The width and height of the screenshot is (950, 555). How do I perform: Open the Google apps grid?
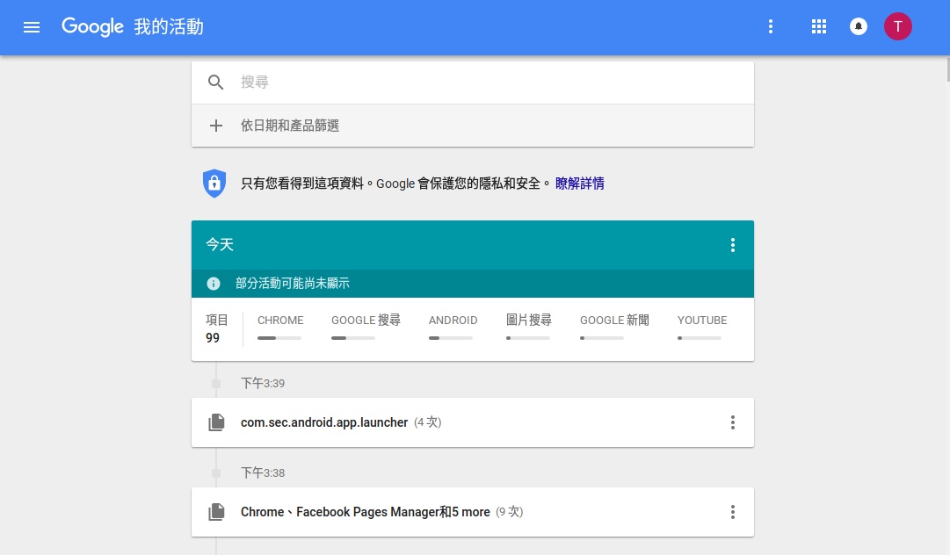coord(819,27)
